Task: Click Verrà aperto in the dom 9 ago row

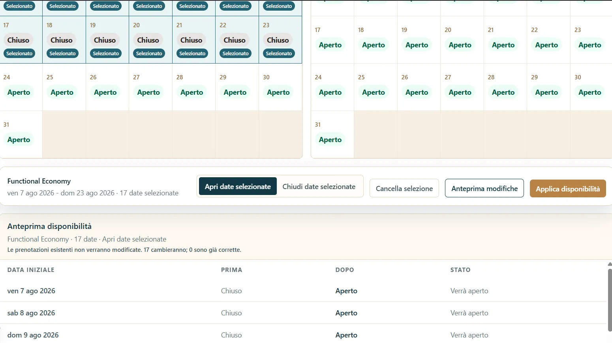Action: [x=469, y=335]
